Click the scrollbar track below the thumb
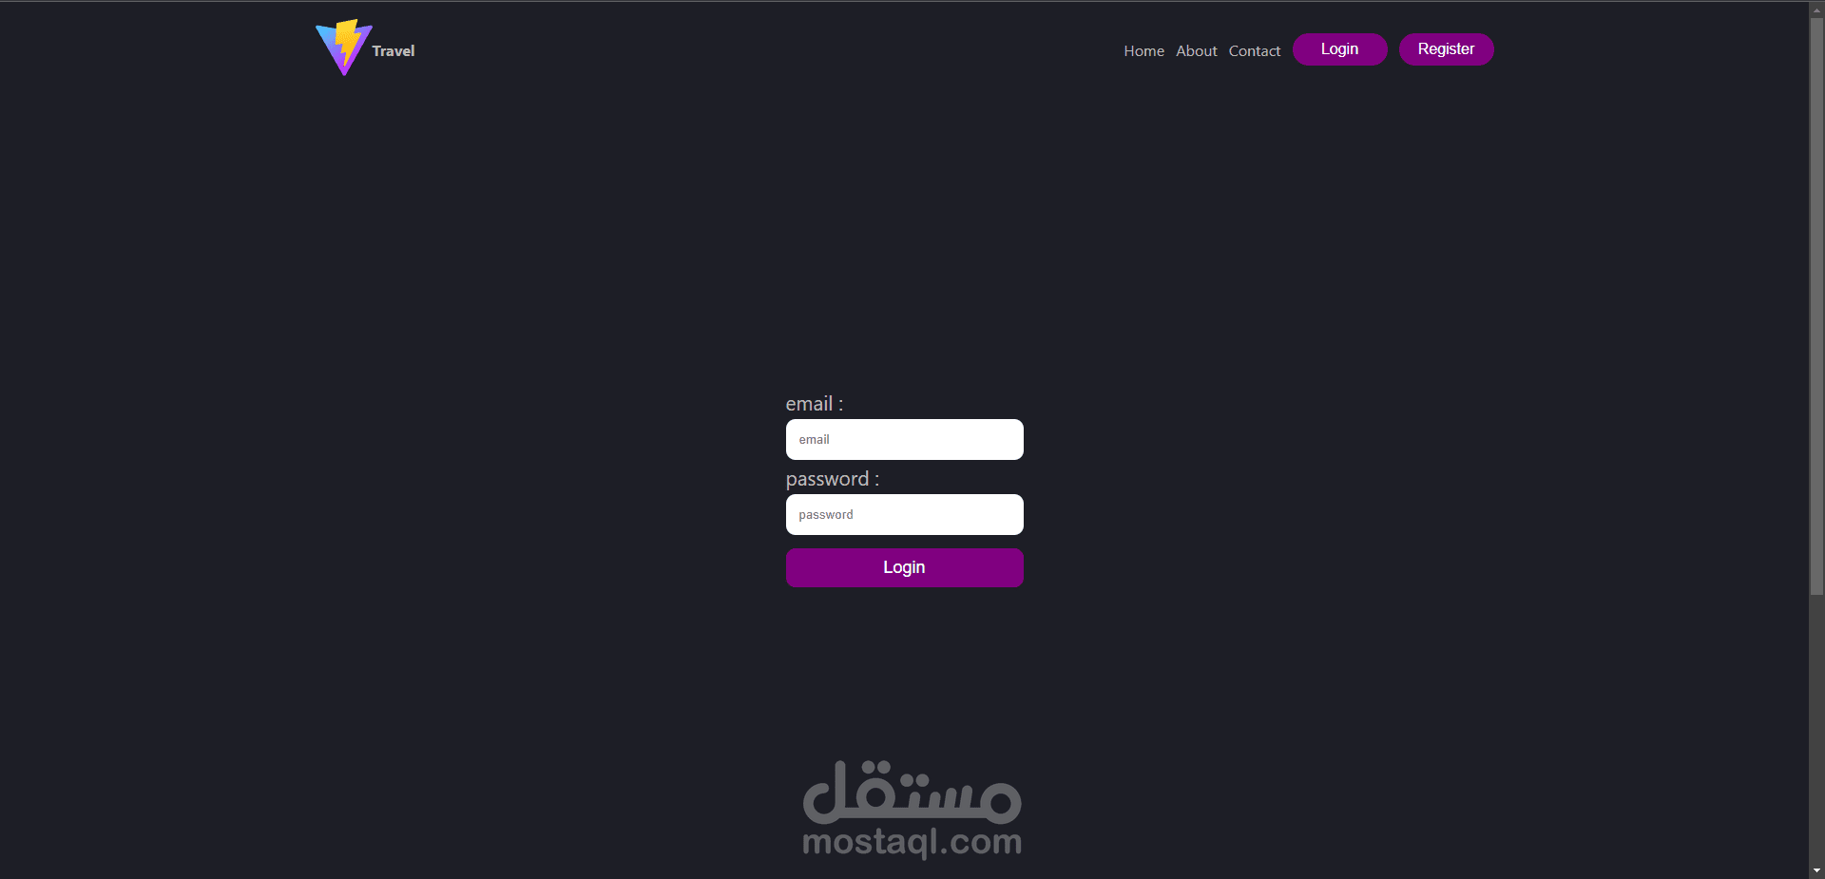Viewport: 1825px width, 879px height. (x=1816, y=729)
